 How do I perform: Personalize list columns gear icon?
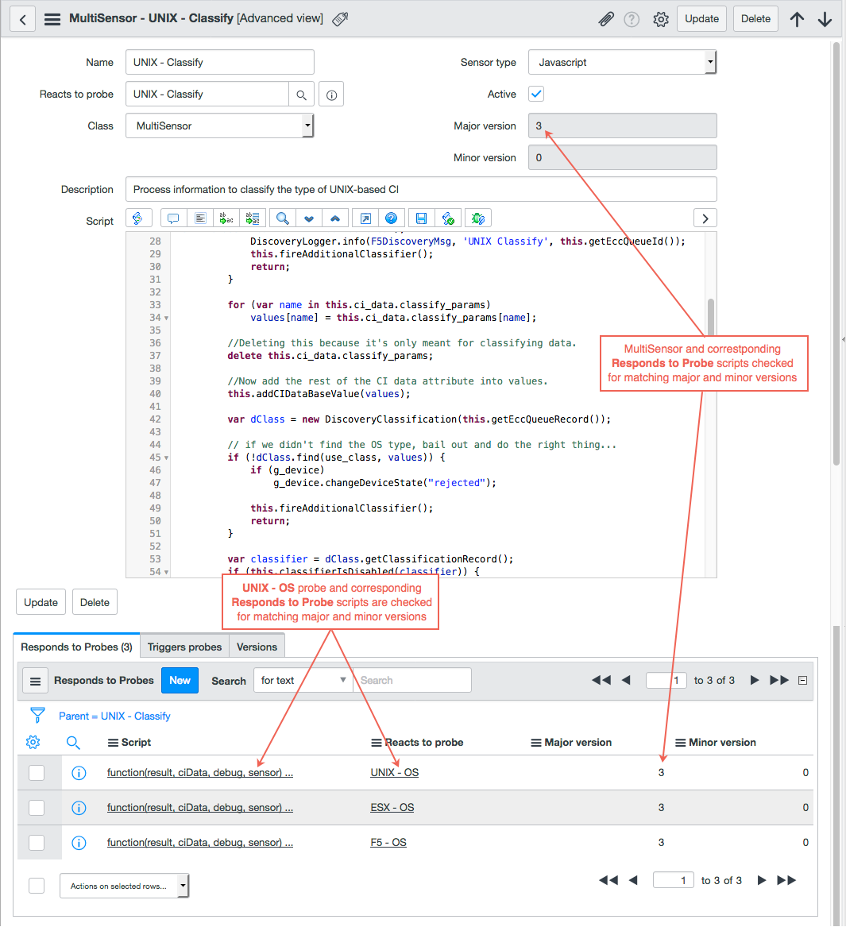click(33, 743)
